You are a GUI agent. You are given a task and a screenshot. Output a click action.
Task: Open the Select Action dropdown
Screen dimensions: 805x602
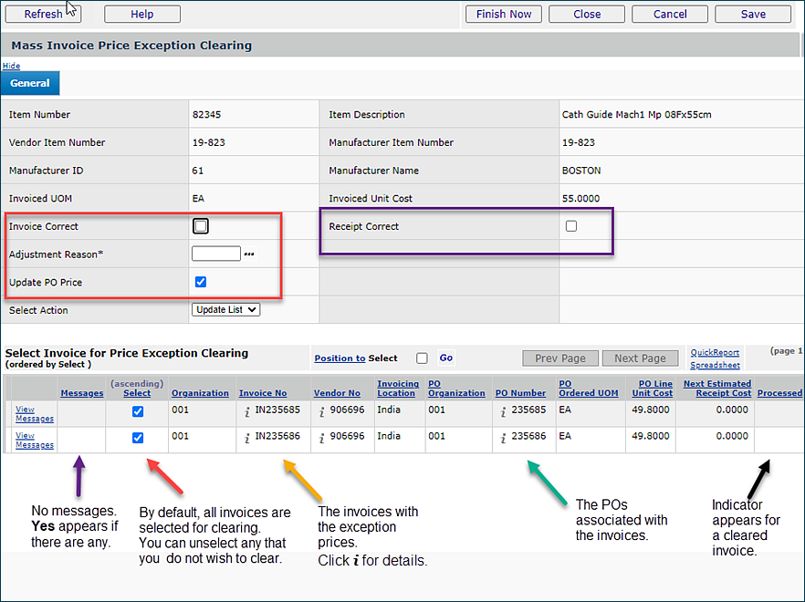[226, 310]
